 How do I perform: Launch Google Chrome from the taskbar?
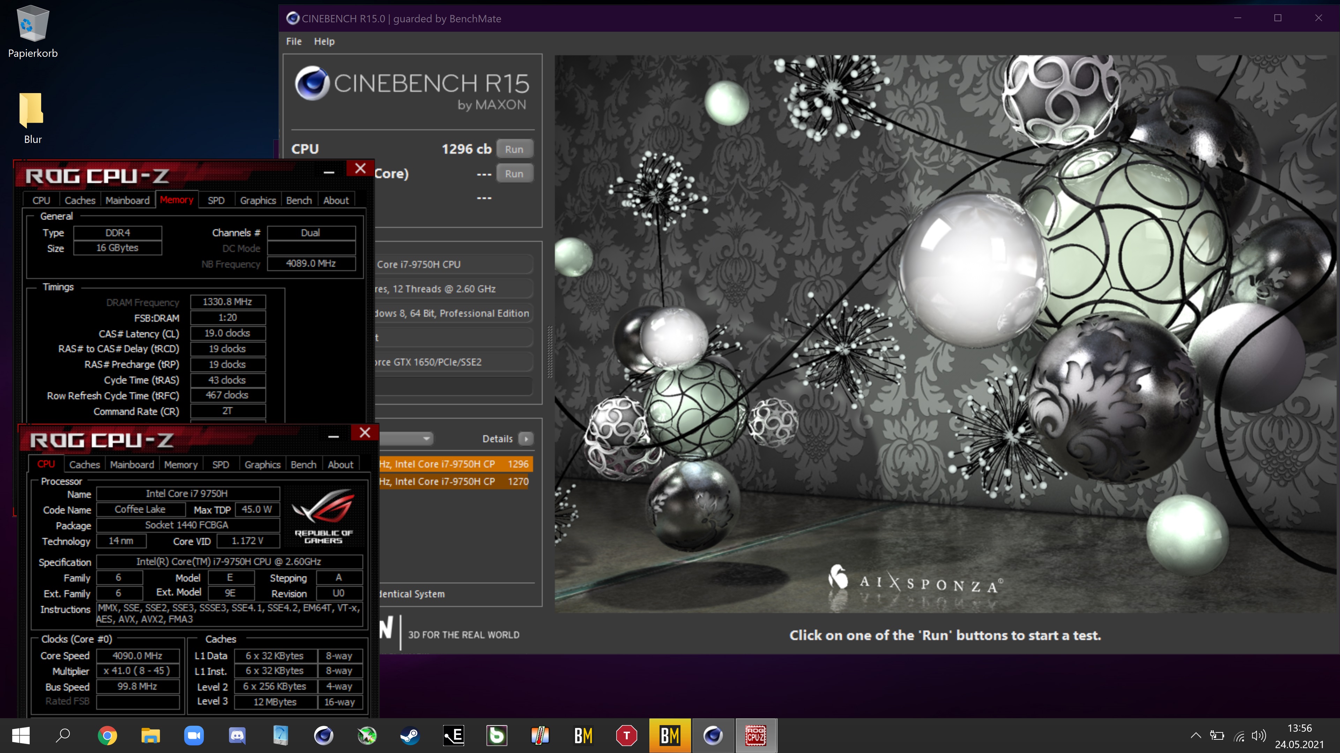(107, 735)
